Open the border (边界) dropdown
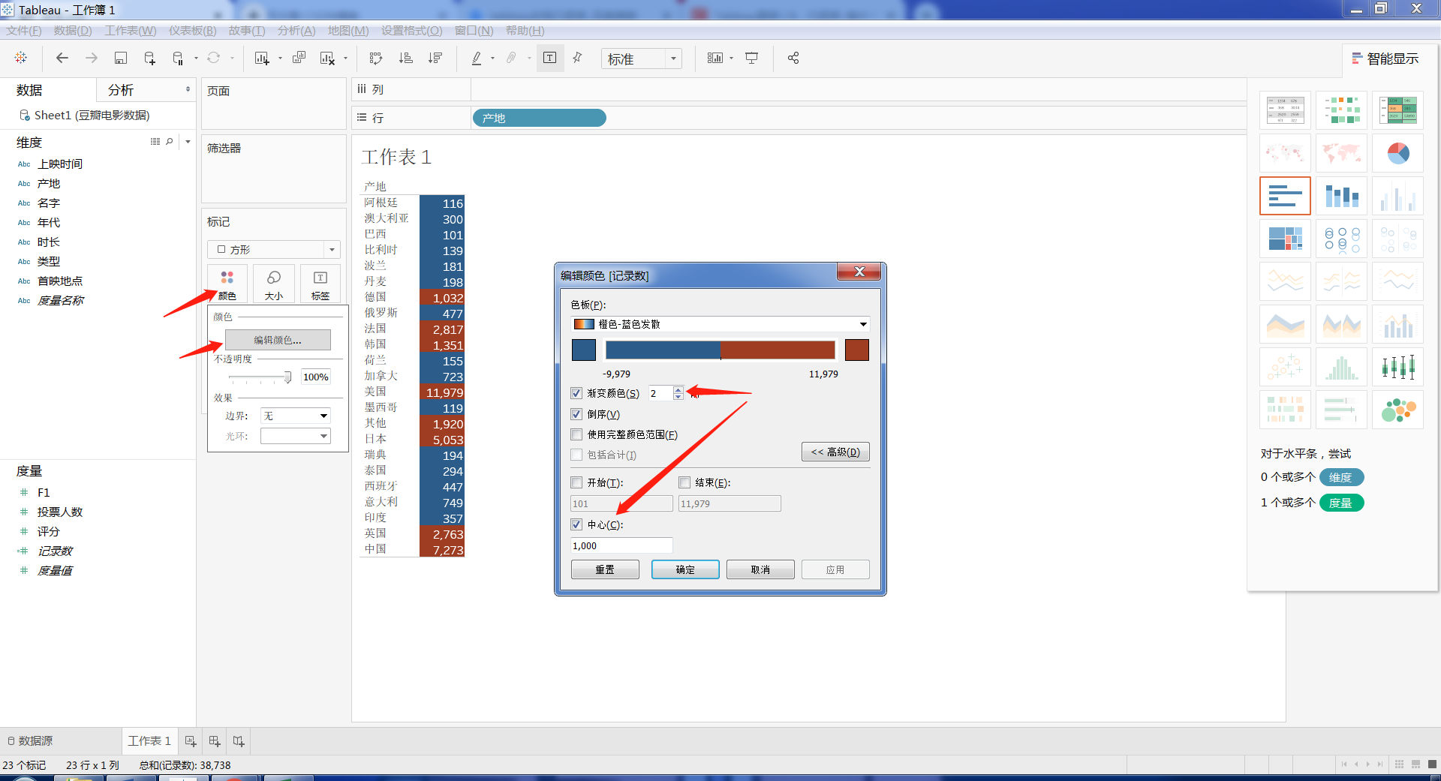1441x781 pixels. [x=296, y=416]
